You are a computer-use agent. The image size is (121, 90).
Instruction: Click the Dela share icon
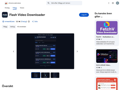pos(33,21)
